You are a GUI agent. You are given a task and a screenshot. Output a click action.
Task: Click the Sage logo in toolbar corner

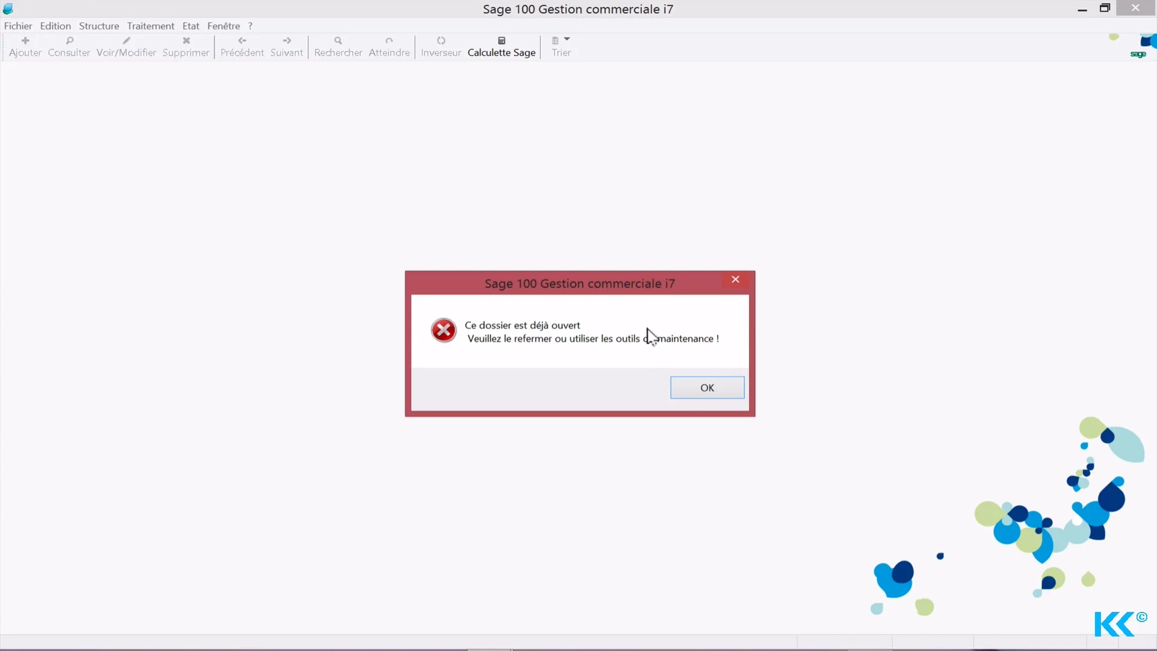tap(1138, 54)
